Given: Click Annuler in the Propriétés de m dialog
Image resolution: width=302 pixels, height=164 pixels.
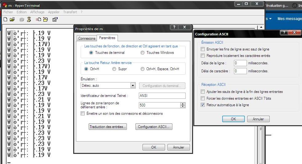Looking at the screenshot, I should click(179, 147).
